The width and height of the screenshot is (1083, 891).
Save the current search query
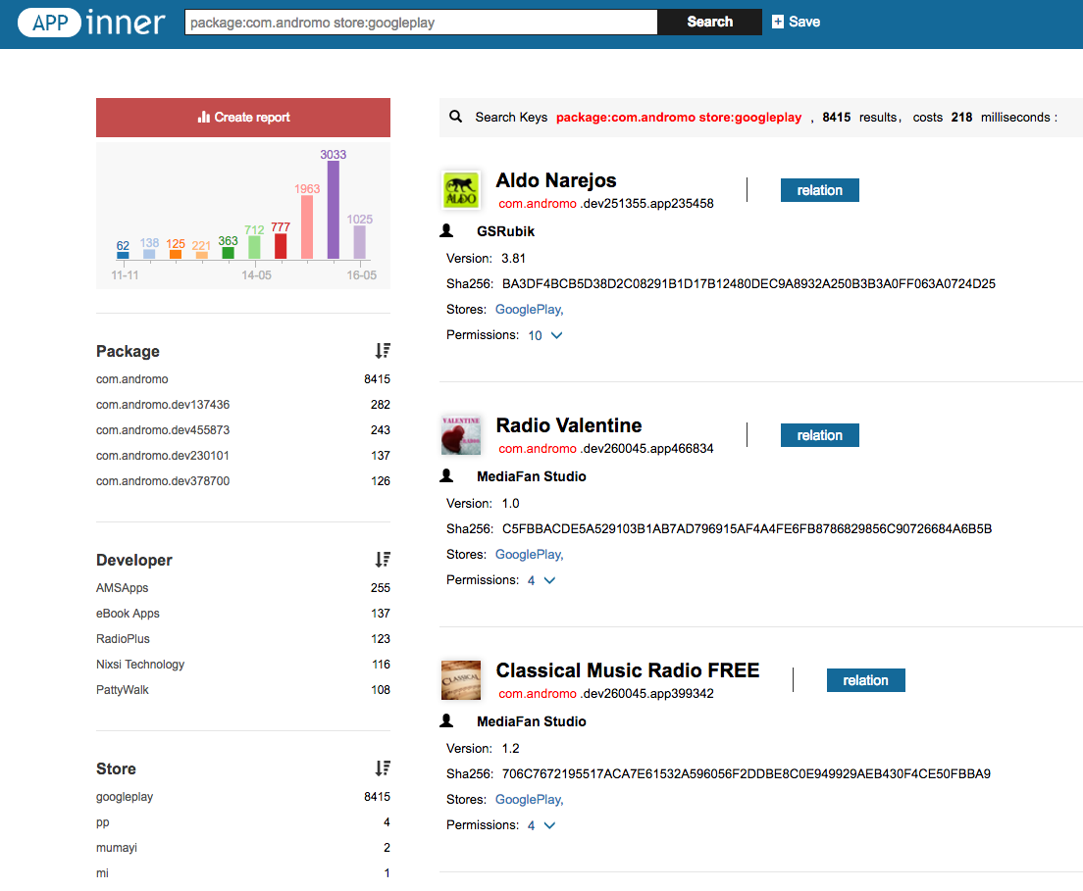pos(797,23)
